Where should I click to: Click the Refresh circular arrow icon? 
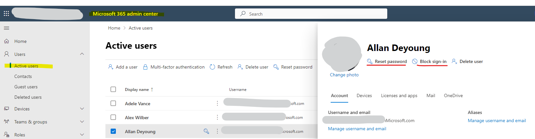213,67
